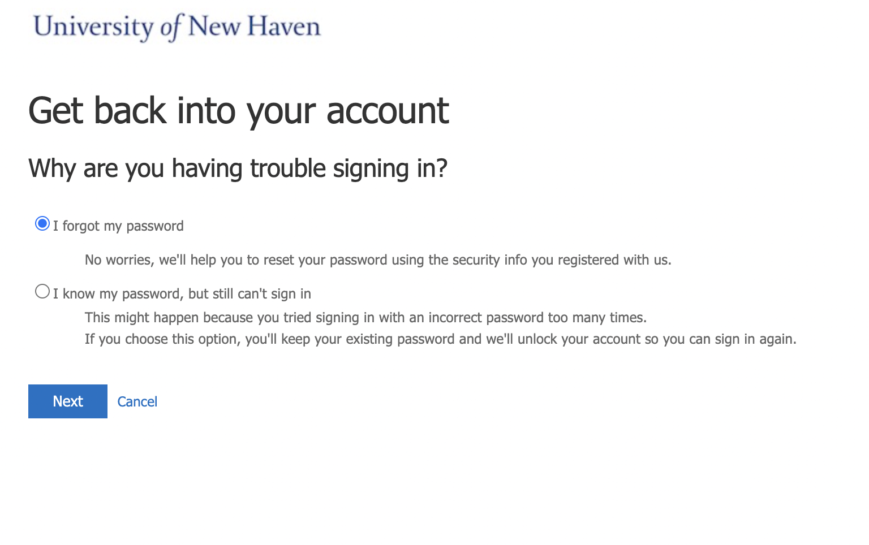This screenshot has height=545, width=869.
Task: Click the word "trouble" in the subheading
Action: pos(288,168)
